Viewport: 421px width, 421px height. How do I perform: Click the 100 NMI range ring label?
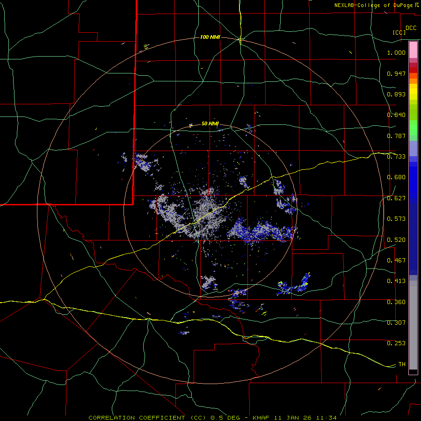(x=210, y=37)
